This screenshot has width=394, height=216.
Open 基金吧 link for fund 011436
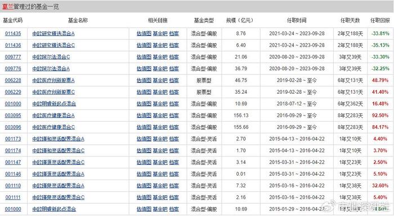click(160, 45)
